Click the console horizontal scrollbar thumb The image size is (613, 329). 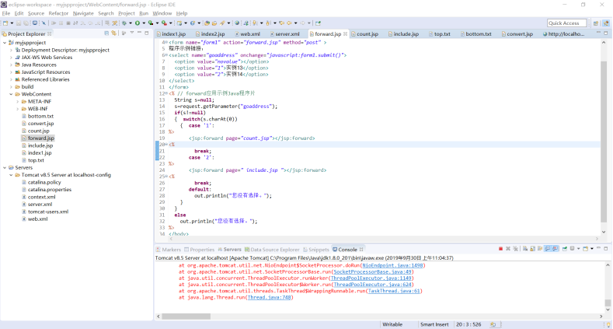coord(186,316)
